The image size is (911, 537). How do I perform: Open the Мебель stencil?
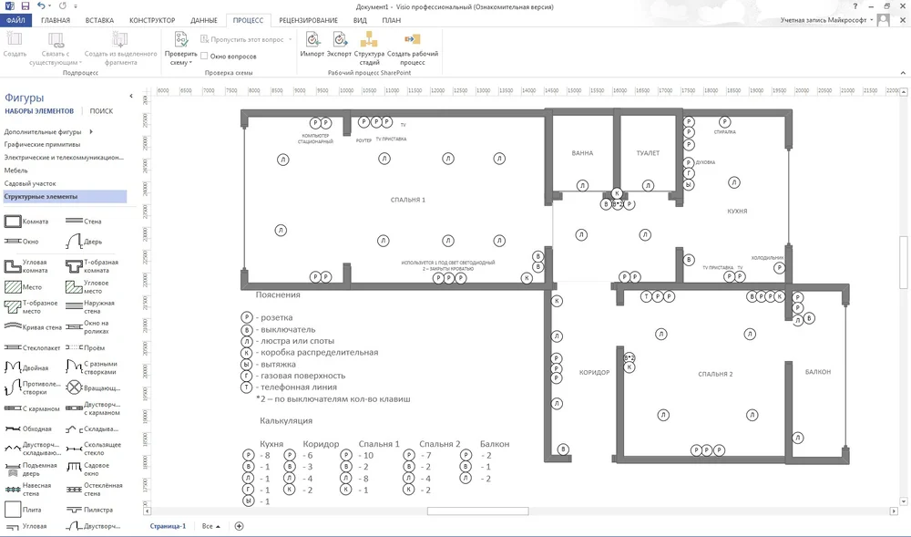(15, 170)
